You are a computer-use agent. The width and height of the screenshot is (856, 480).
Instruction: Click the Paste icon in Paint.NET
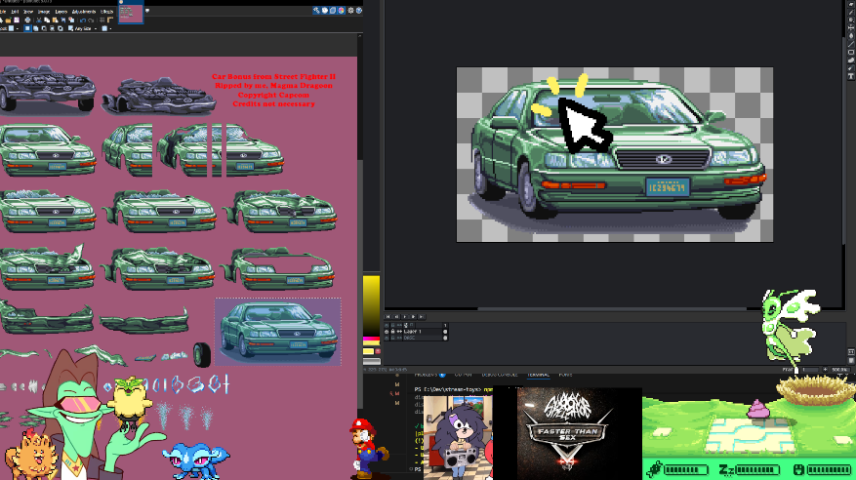[55, 20]
